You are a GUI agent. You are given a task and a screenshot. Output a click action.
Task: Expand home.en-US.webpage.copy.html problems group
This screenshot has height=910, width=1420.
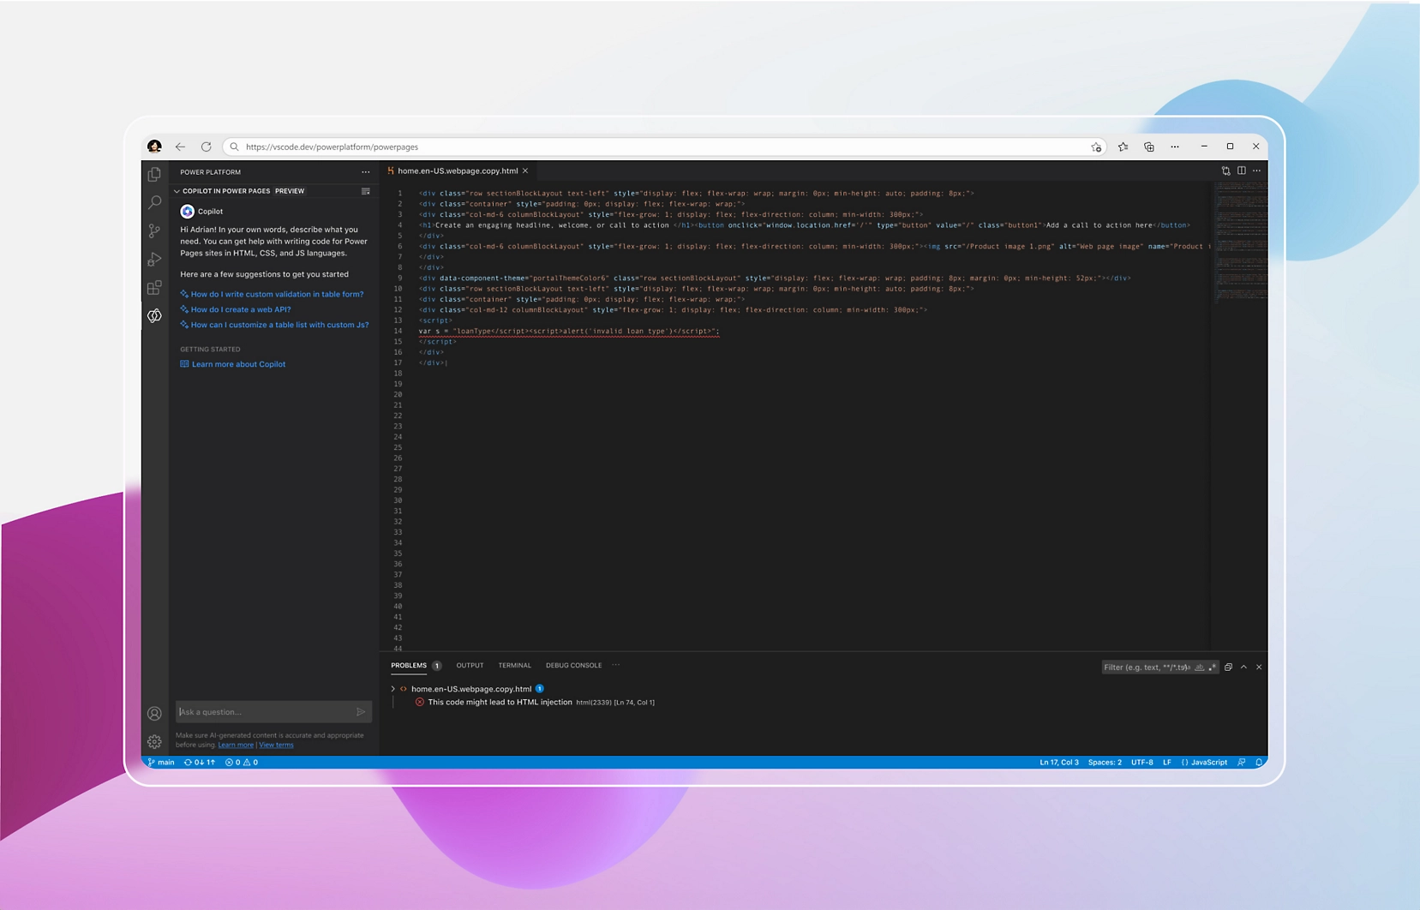pos(393,689)
